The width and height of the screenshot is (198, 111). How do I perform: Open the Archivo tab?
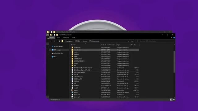click(x=52, y=38)
